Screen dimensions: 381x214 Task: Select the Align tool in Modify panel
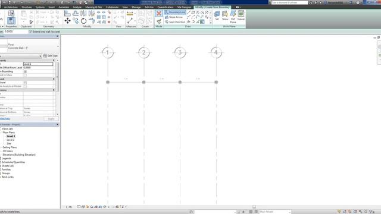[67, 13]
